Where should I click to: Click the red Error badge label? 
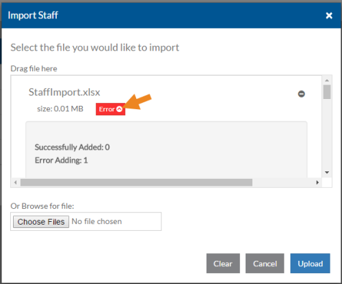click(110, 109)
